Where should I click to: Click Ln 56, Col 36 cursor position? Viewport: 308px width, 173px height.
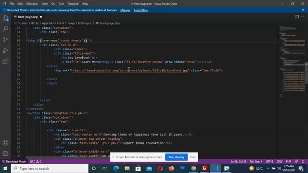point(239,161)
